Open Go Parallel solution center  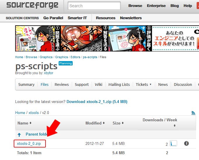coord(53,18)
